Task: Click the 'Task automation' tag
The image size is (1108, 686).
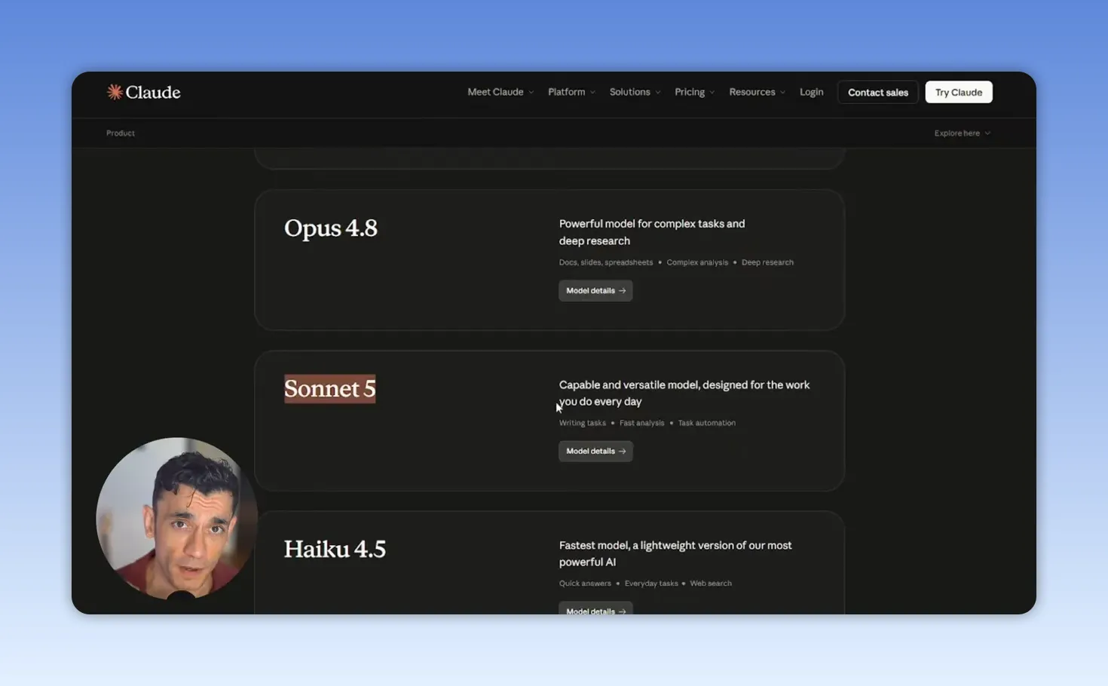Action: [x=707, y=423]
